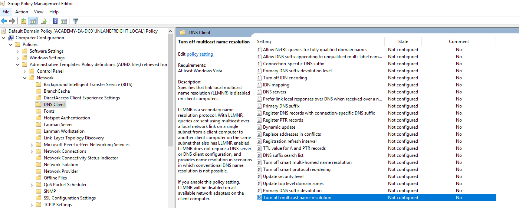
Task: Click the Up One Level folder icon
Action: (x=24, y=21)
